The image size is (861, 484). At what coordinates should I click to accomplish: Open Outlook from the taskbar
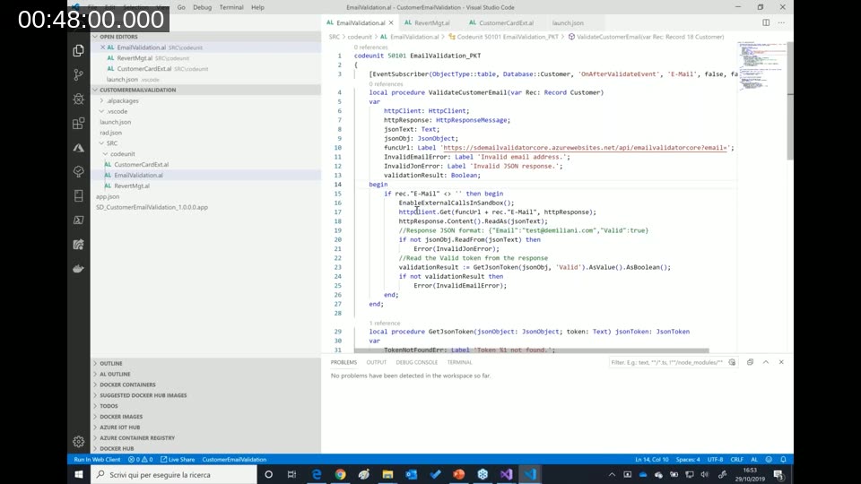click(x=412, y=475)
